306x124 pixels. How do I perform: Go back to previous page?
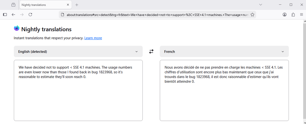pyautogui.click(x=13, y=14)
